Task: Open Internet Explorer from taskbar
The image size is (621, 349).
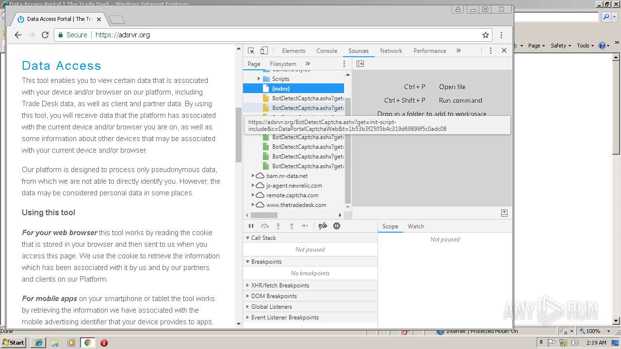Action: [x=39, y=343]
